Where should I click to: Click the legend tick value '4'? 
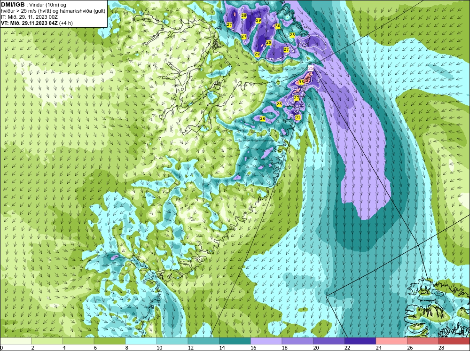(64, 348)
